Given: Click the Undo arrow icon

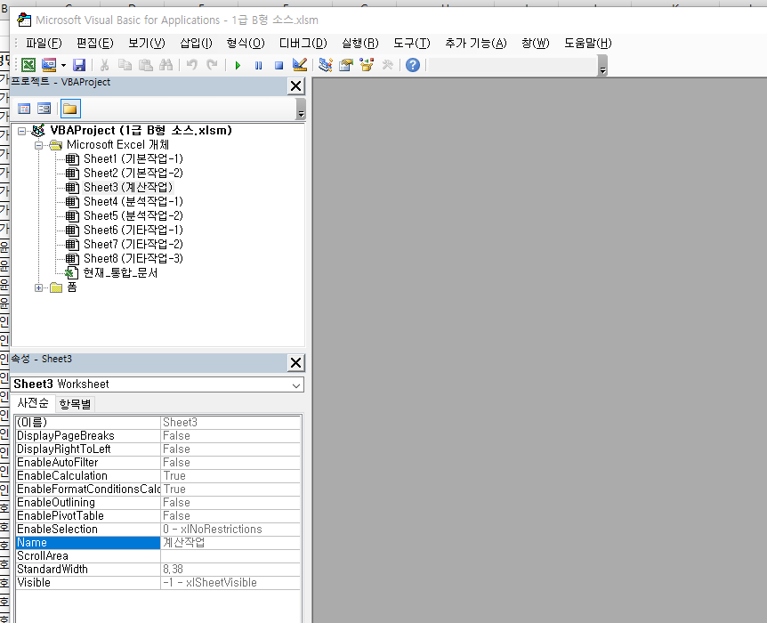Looking at the screenshot, I should [192, 65].
